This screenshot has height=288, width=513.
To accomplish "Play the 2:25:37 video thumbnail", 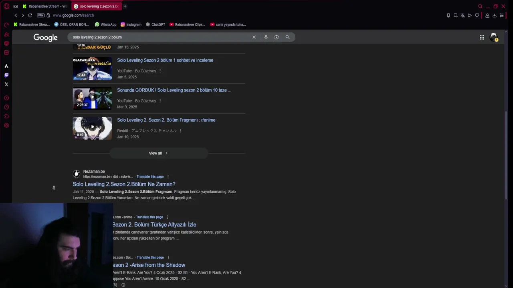I will click(x=92, y=98).
